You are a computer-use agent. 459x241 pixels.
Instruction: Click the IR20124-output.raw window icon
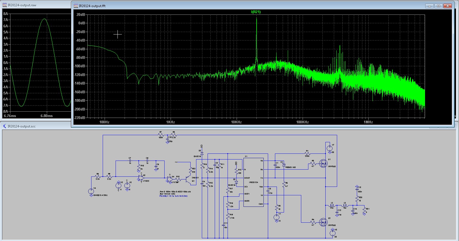(4, 5)
